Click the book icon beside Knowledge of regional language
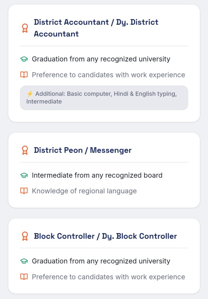208x299 pixels. tap(24, 191)
